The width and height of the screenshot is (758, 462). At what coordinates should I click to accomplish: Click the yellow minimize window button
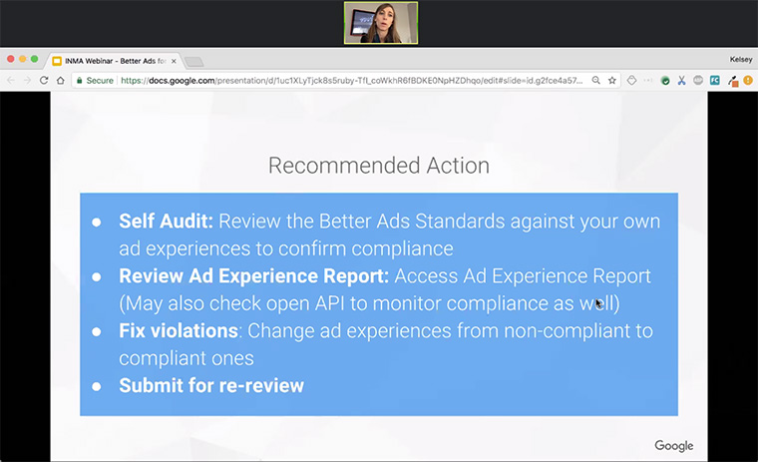pos(22,59)
